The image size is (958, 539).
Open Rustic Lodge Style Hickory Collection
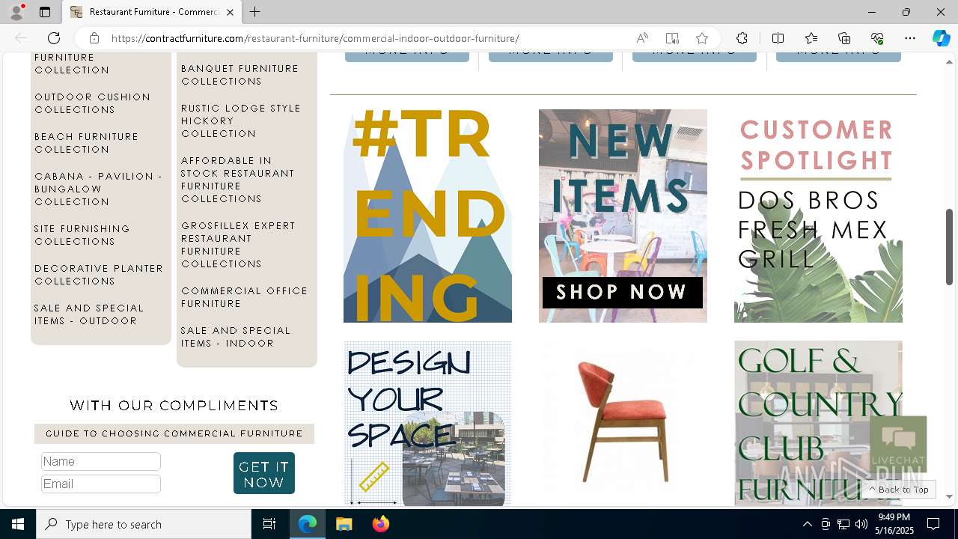(241, 121)
